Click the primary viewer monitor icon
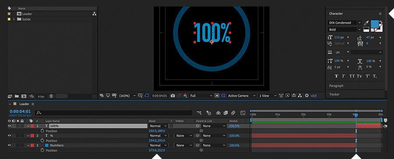Image resolution: width=394 pixels, height=159 pixels. (x=108, y=95)
